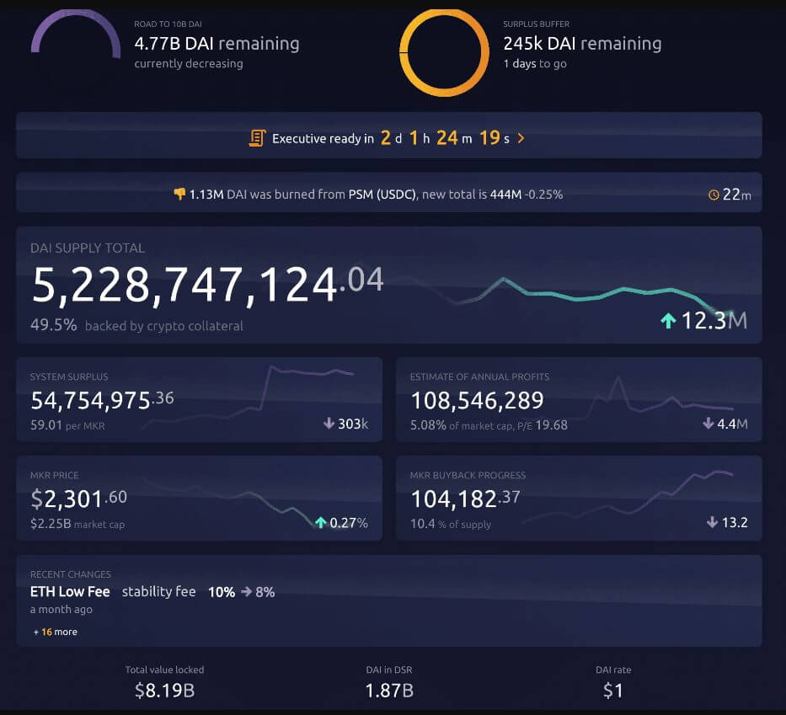Click the DAI rate '$1' figure
786x715 pixels.
(612, 691)
